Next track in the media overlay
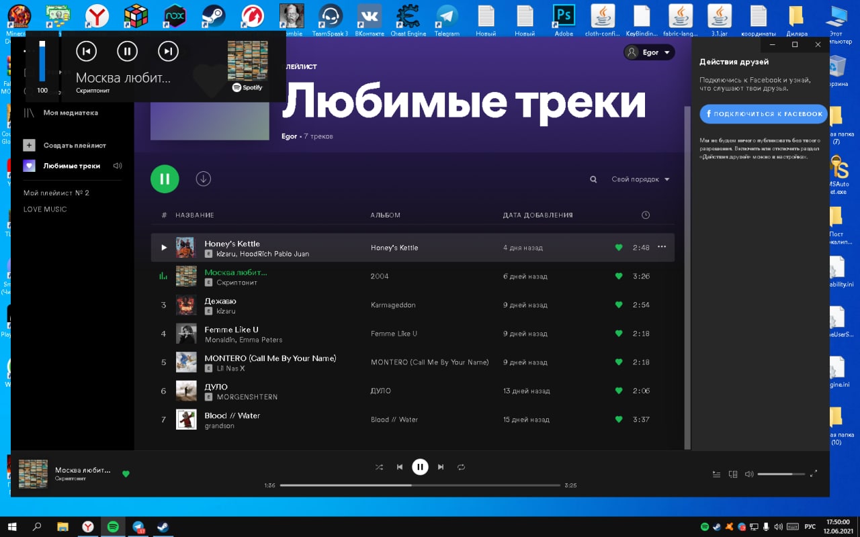This screenshot has height=537, width=860. point(168,51)
